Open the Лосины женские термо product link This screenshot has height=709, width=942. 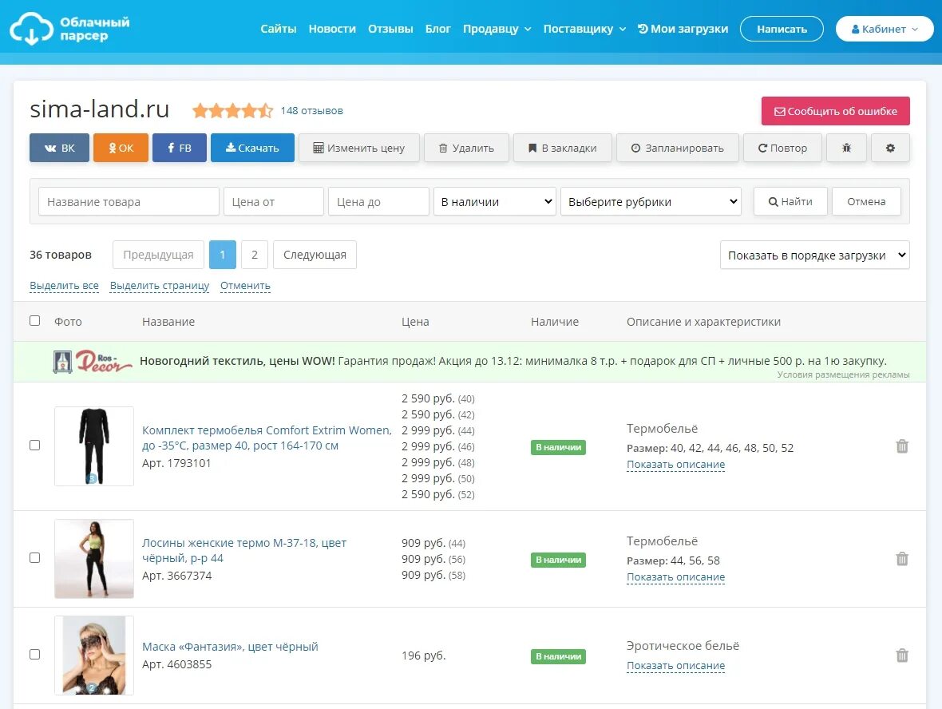click(244, 550)
